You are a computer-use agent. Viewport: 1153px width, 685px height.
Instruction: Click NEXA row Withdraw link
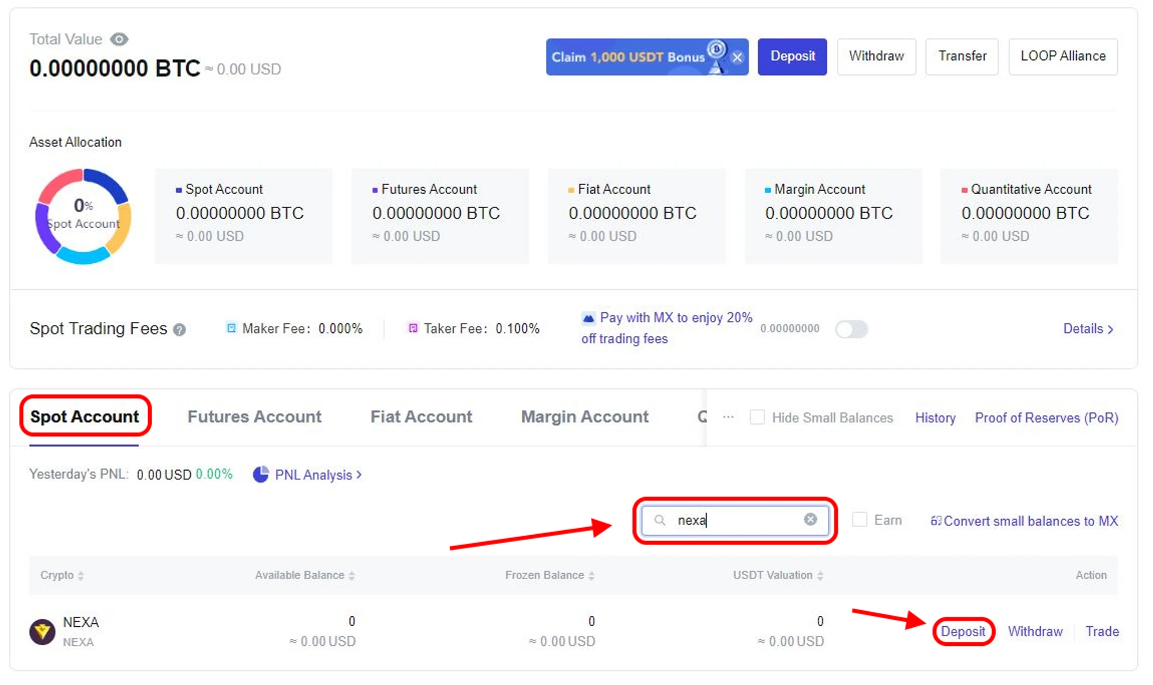(x=1035, y=631)
